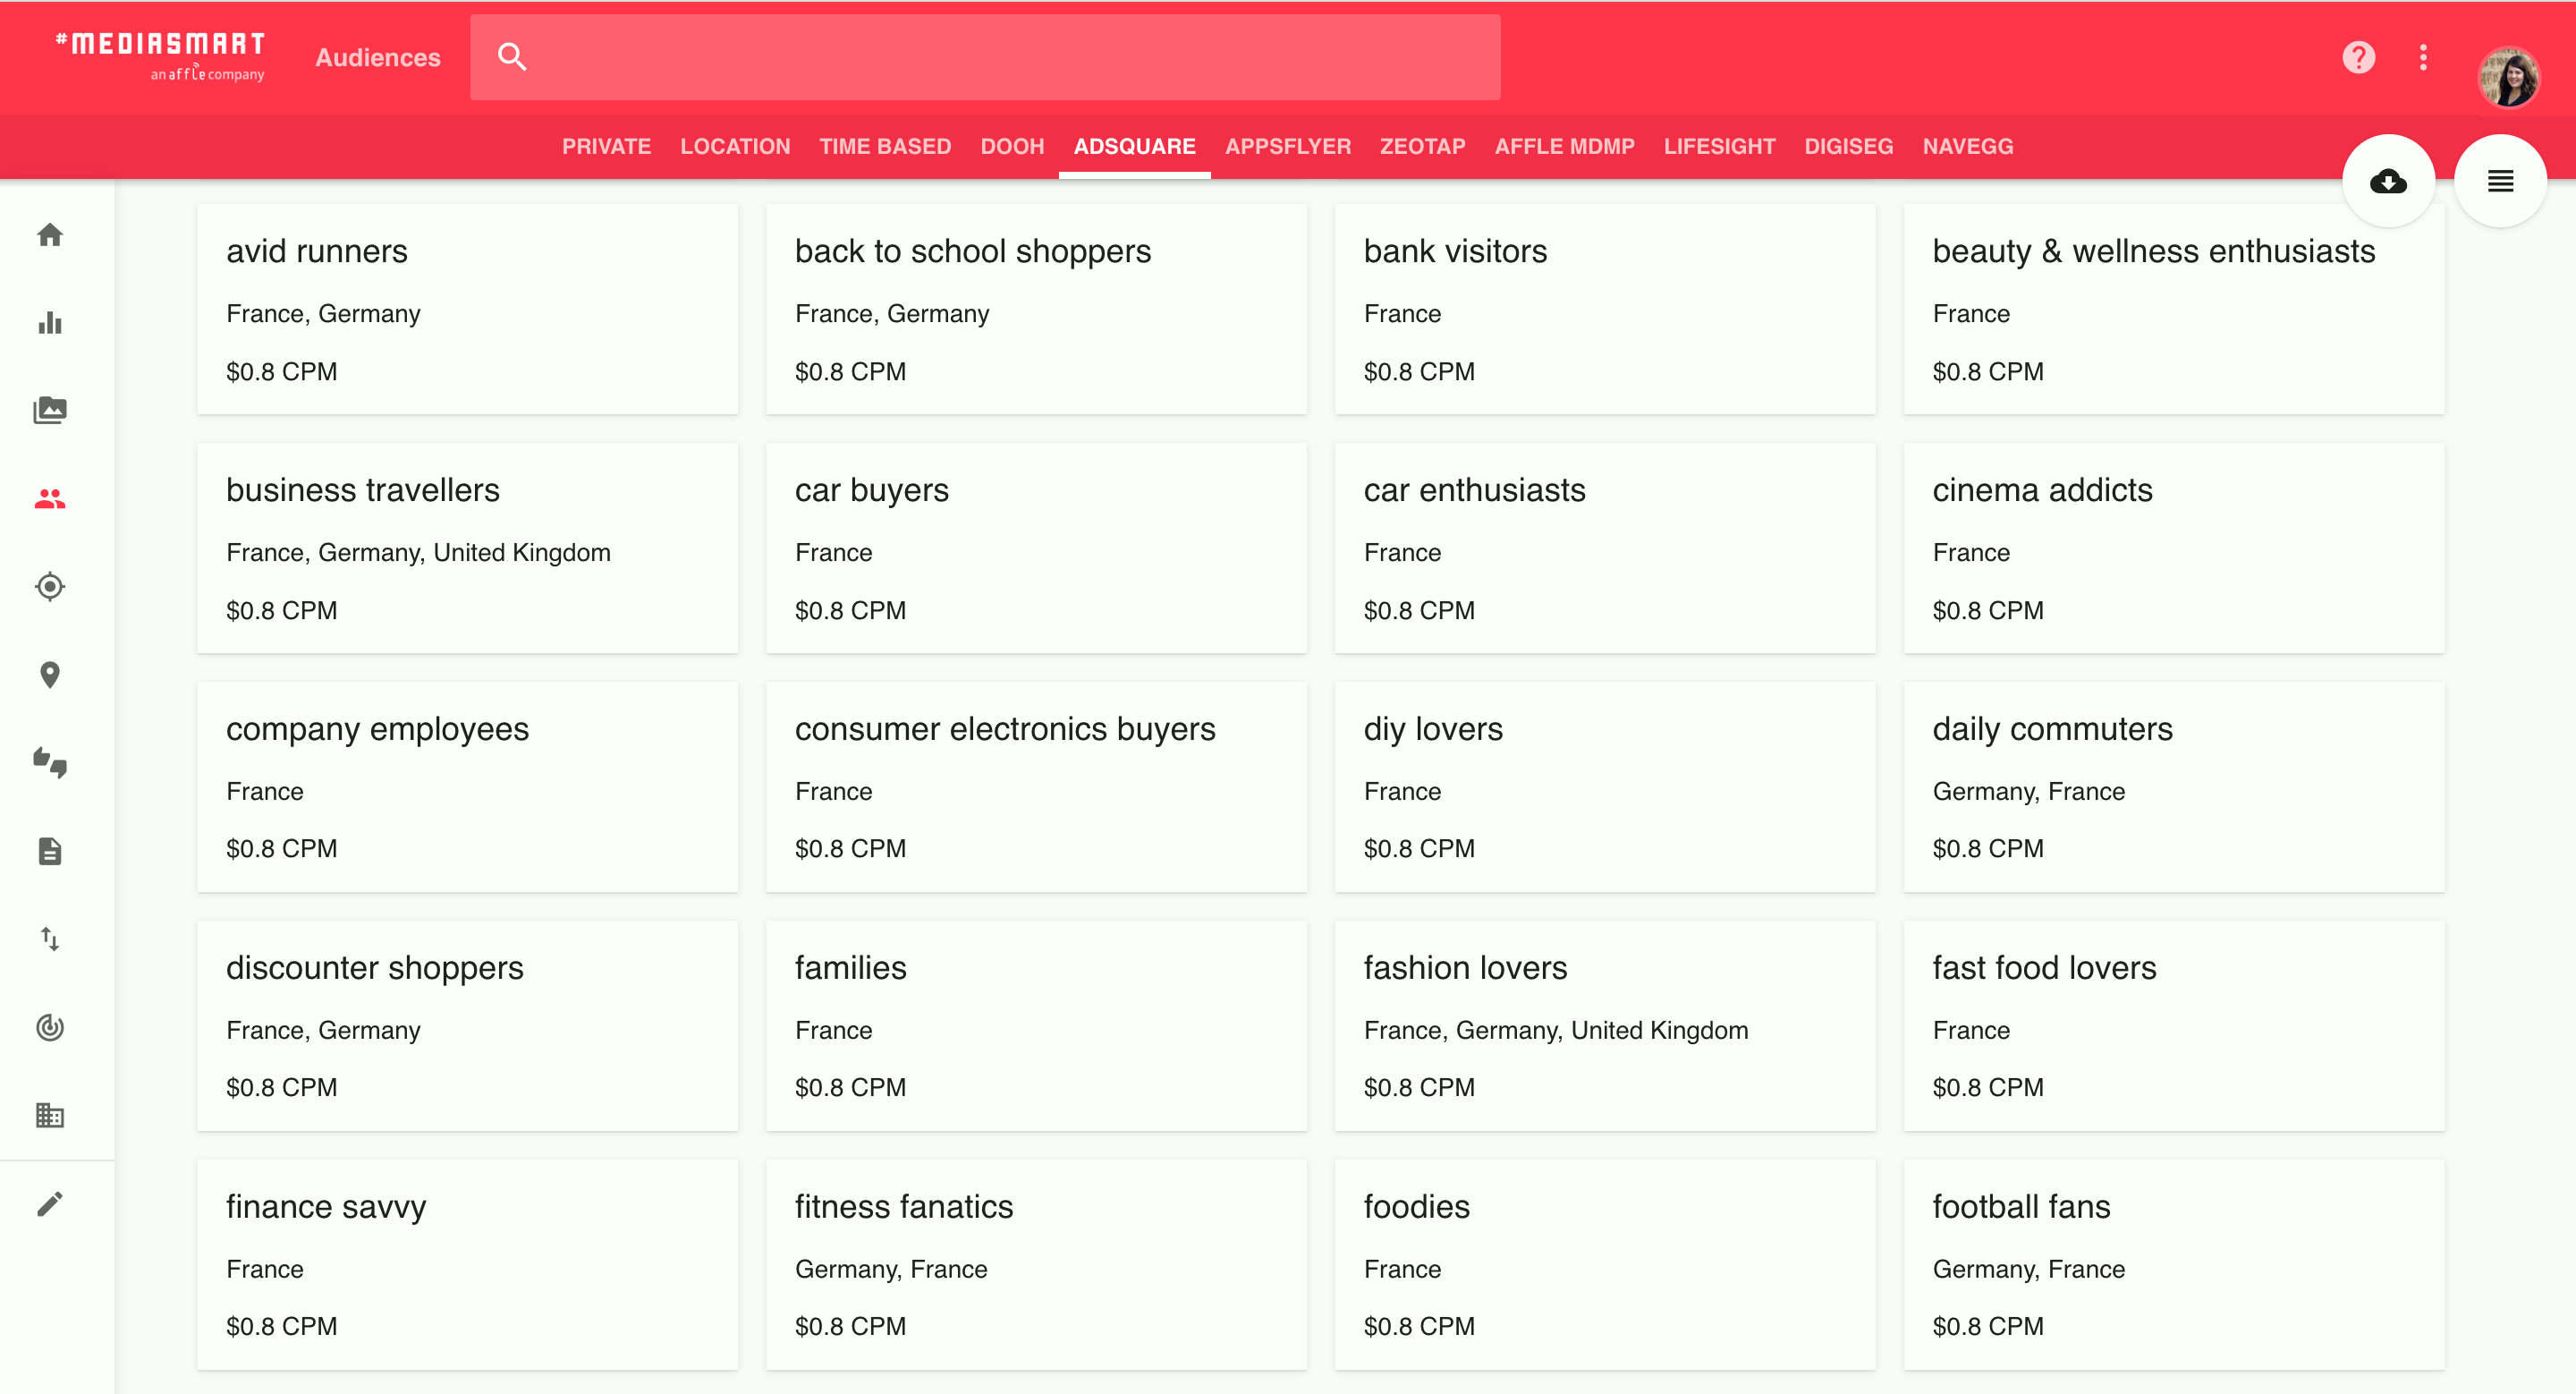Click the audiences people icon
Viewport: 2576px width, 1394px height.
click(50, 498)
